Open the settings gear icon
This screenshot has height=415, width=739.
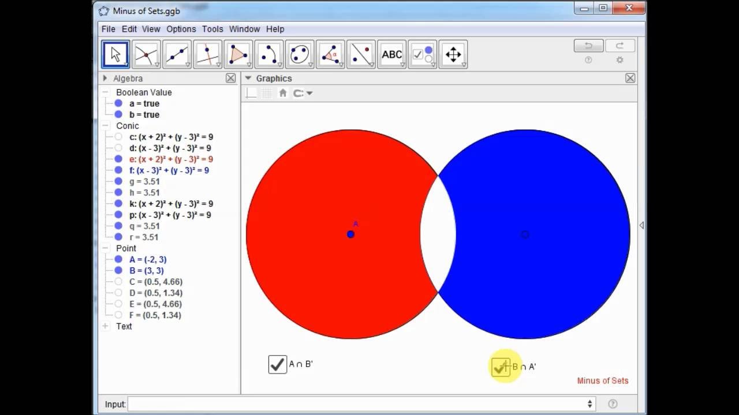(x=619, y=60)
